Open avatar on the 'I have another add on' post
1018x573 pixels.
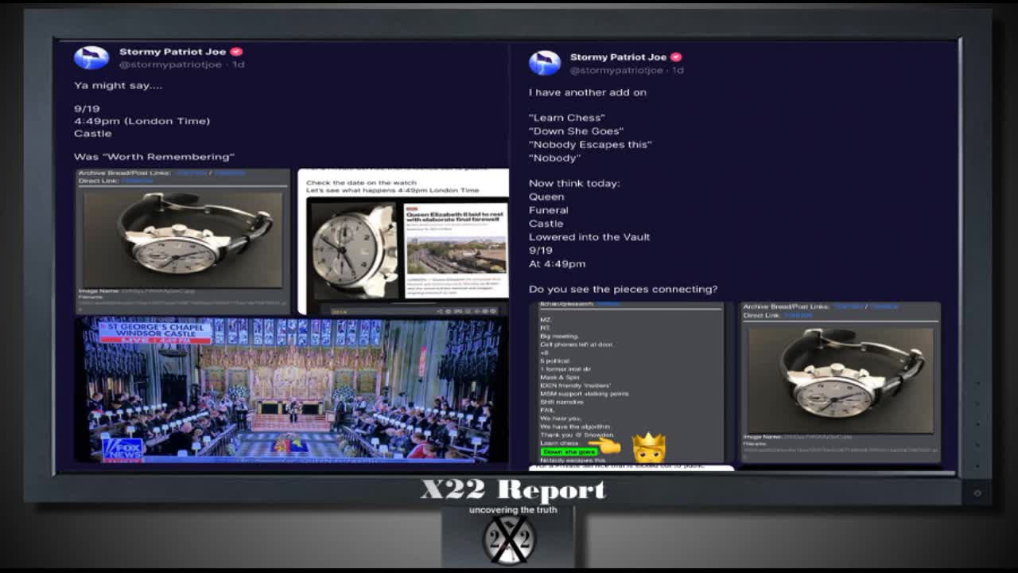545,63
